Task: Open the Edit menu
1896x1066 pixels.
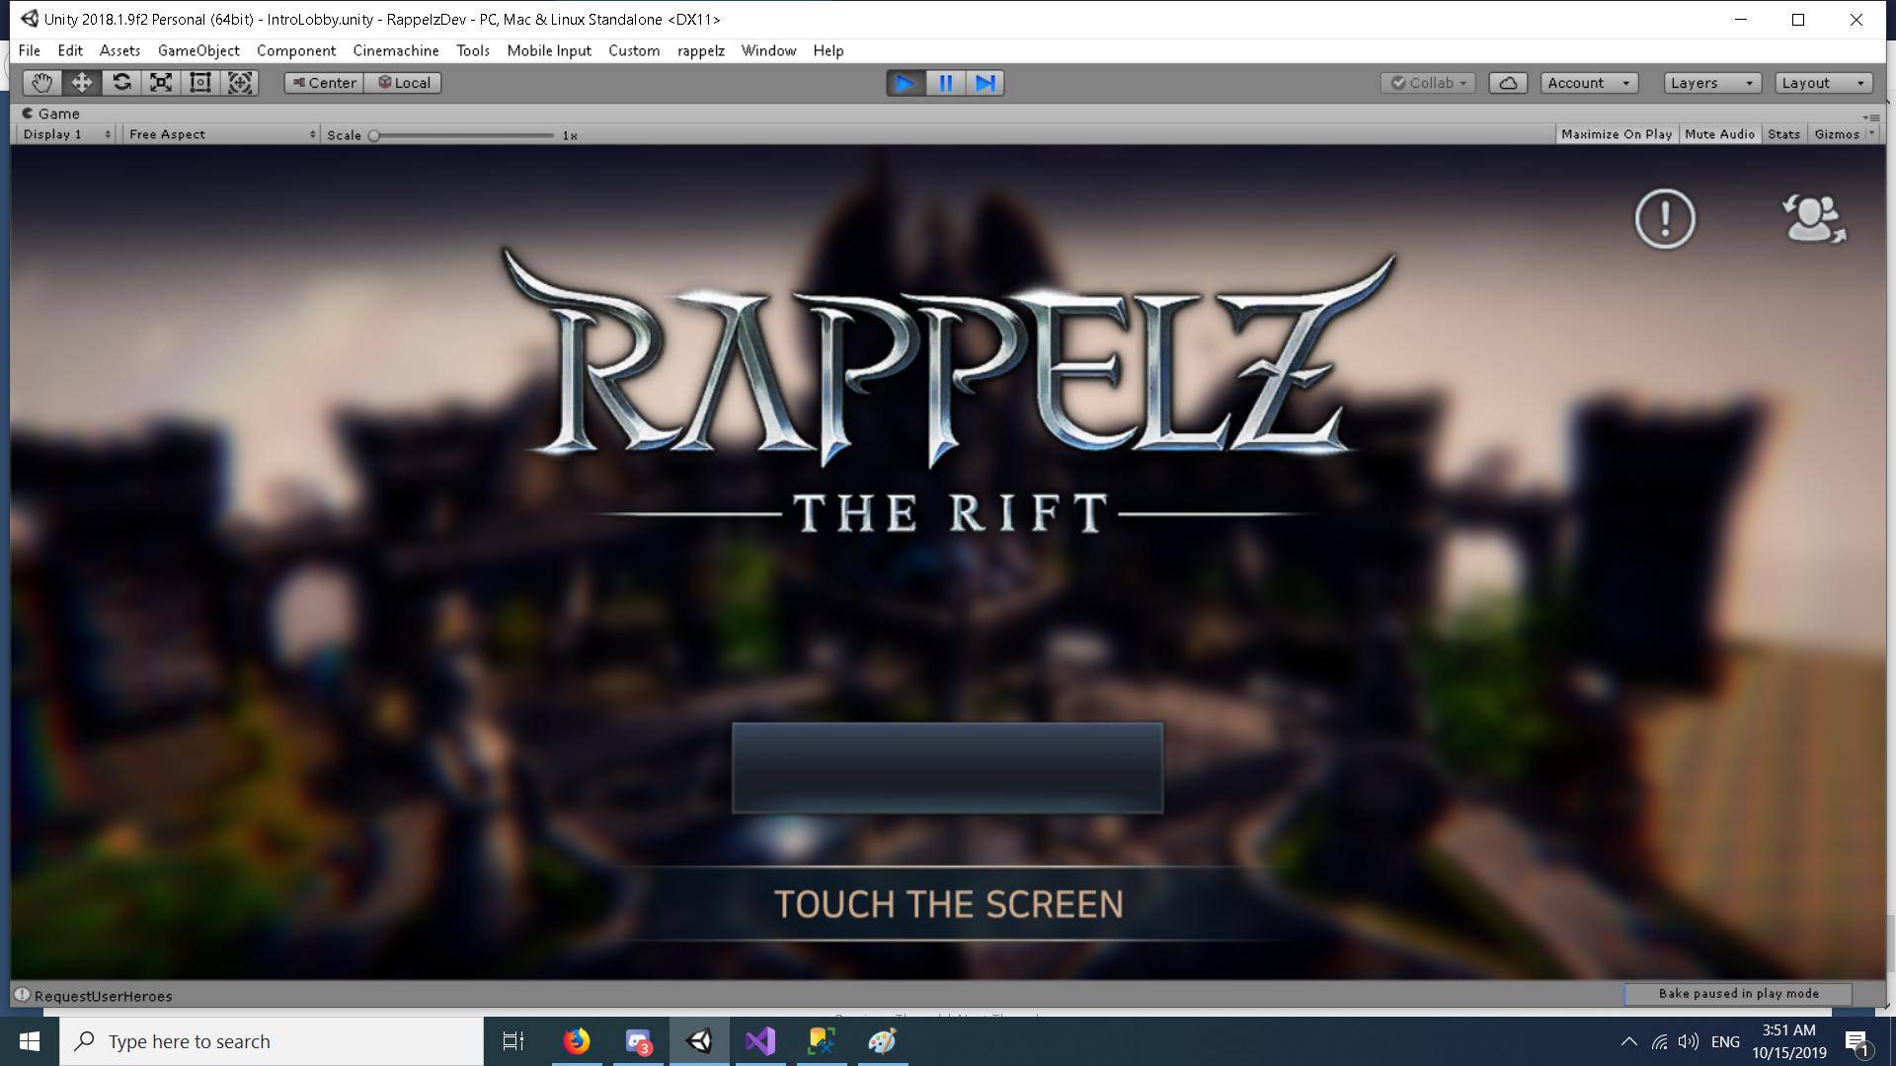Action: 70,50
